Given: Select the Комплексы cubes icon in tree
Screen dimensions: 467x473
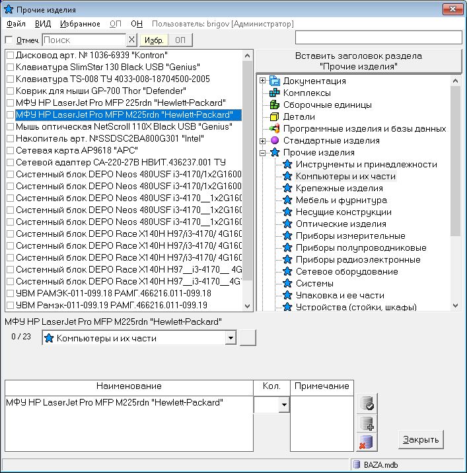Looking at the screenshot, I should coord(275,93).
